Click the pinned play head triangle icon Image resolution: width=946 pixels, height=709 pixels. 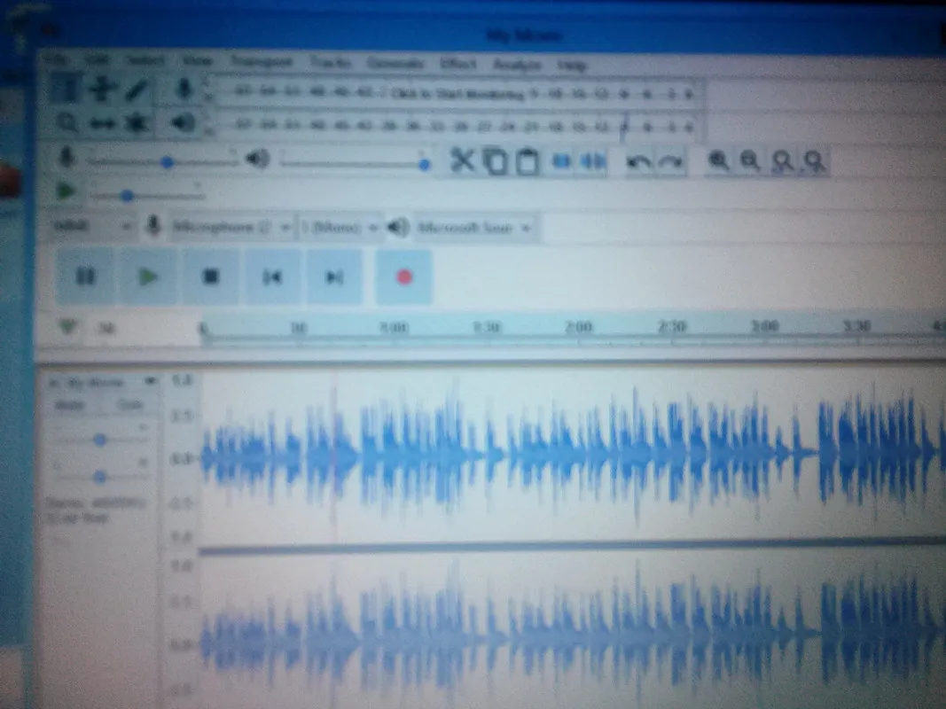[x=67, y=327]
